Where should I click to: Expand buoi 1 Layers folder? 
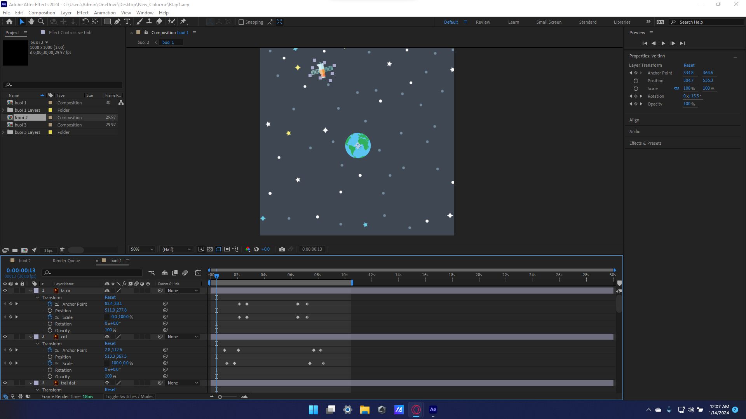tap(3, 110)
